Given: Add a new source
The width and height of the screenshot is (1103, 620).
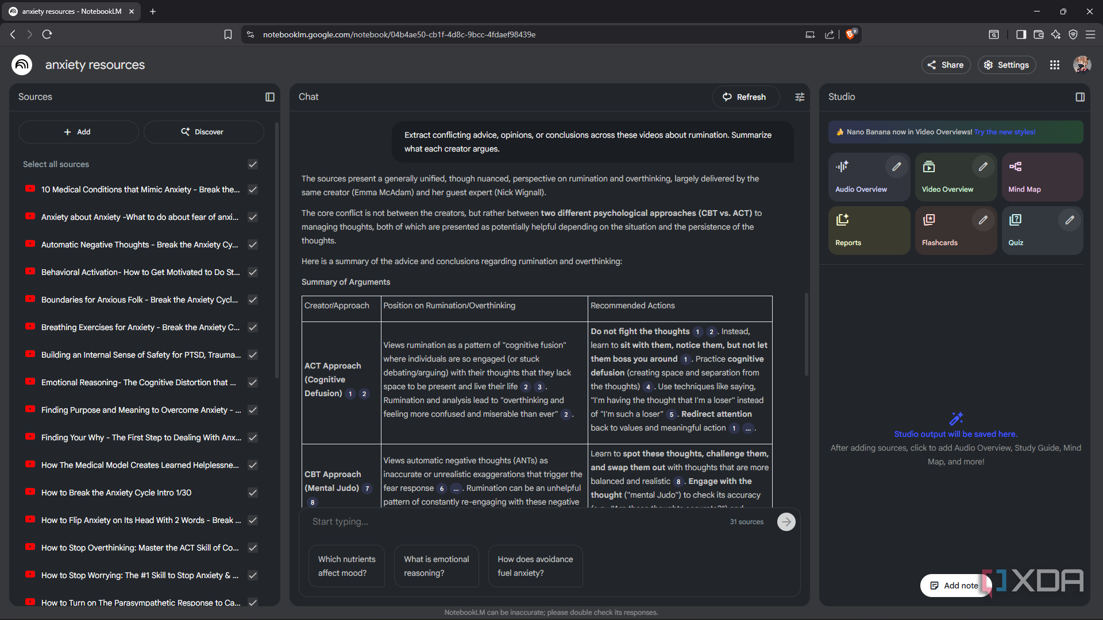Looking at the screenshot, I should [x=78, y=132].
